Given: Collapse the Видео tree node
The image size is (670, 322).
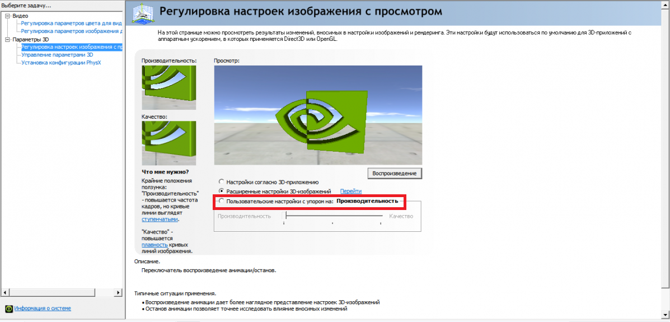Looking at the screenshot, I should point(8,16).
